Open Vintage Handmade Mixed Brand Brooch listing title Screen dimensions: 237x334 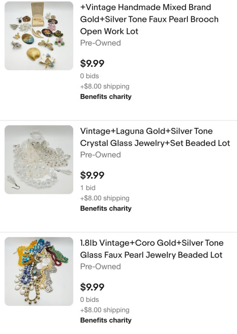[x=149, y=19]
